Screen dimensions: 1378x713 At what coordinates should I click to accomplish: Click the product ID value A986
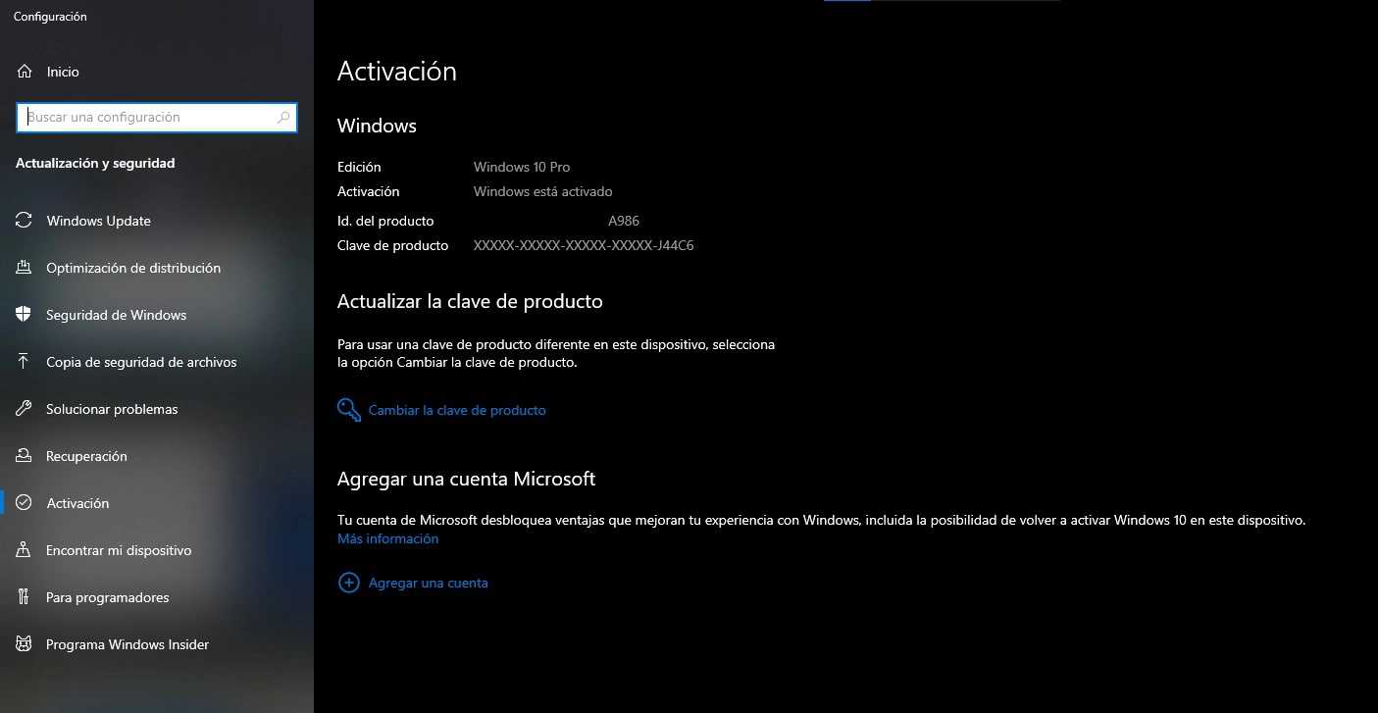624,221
